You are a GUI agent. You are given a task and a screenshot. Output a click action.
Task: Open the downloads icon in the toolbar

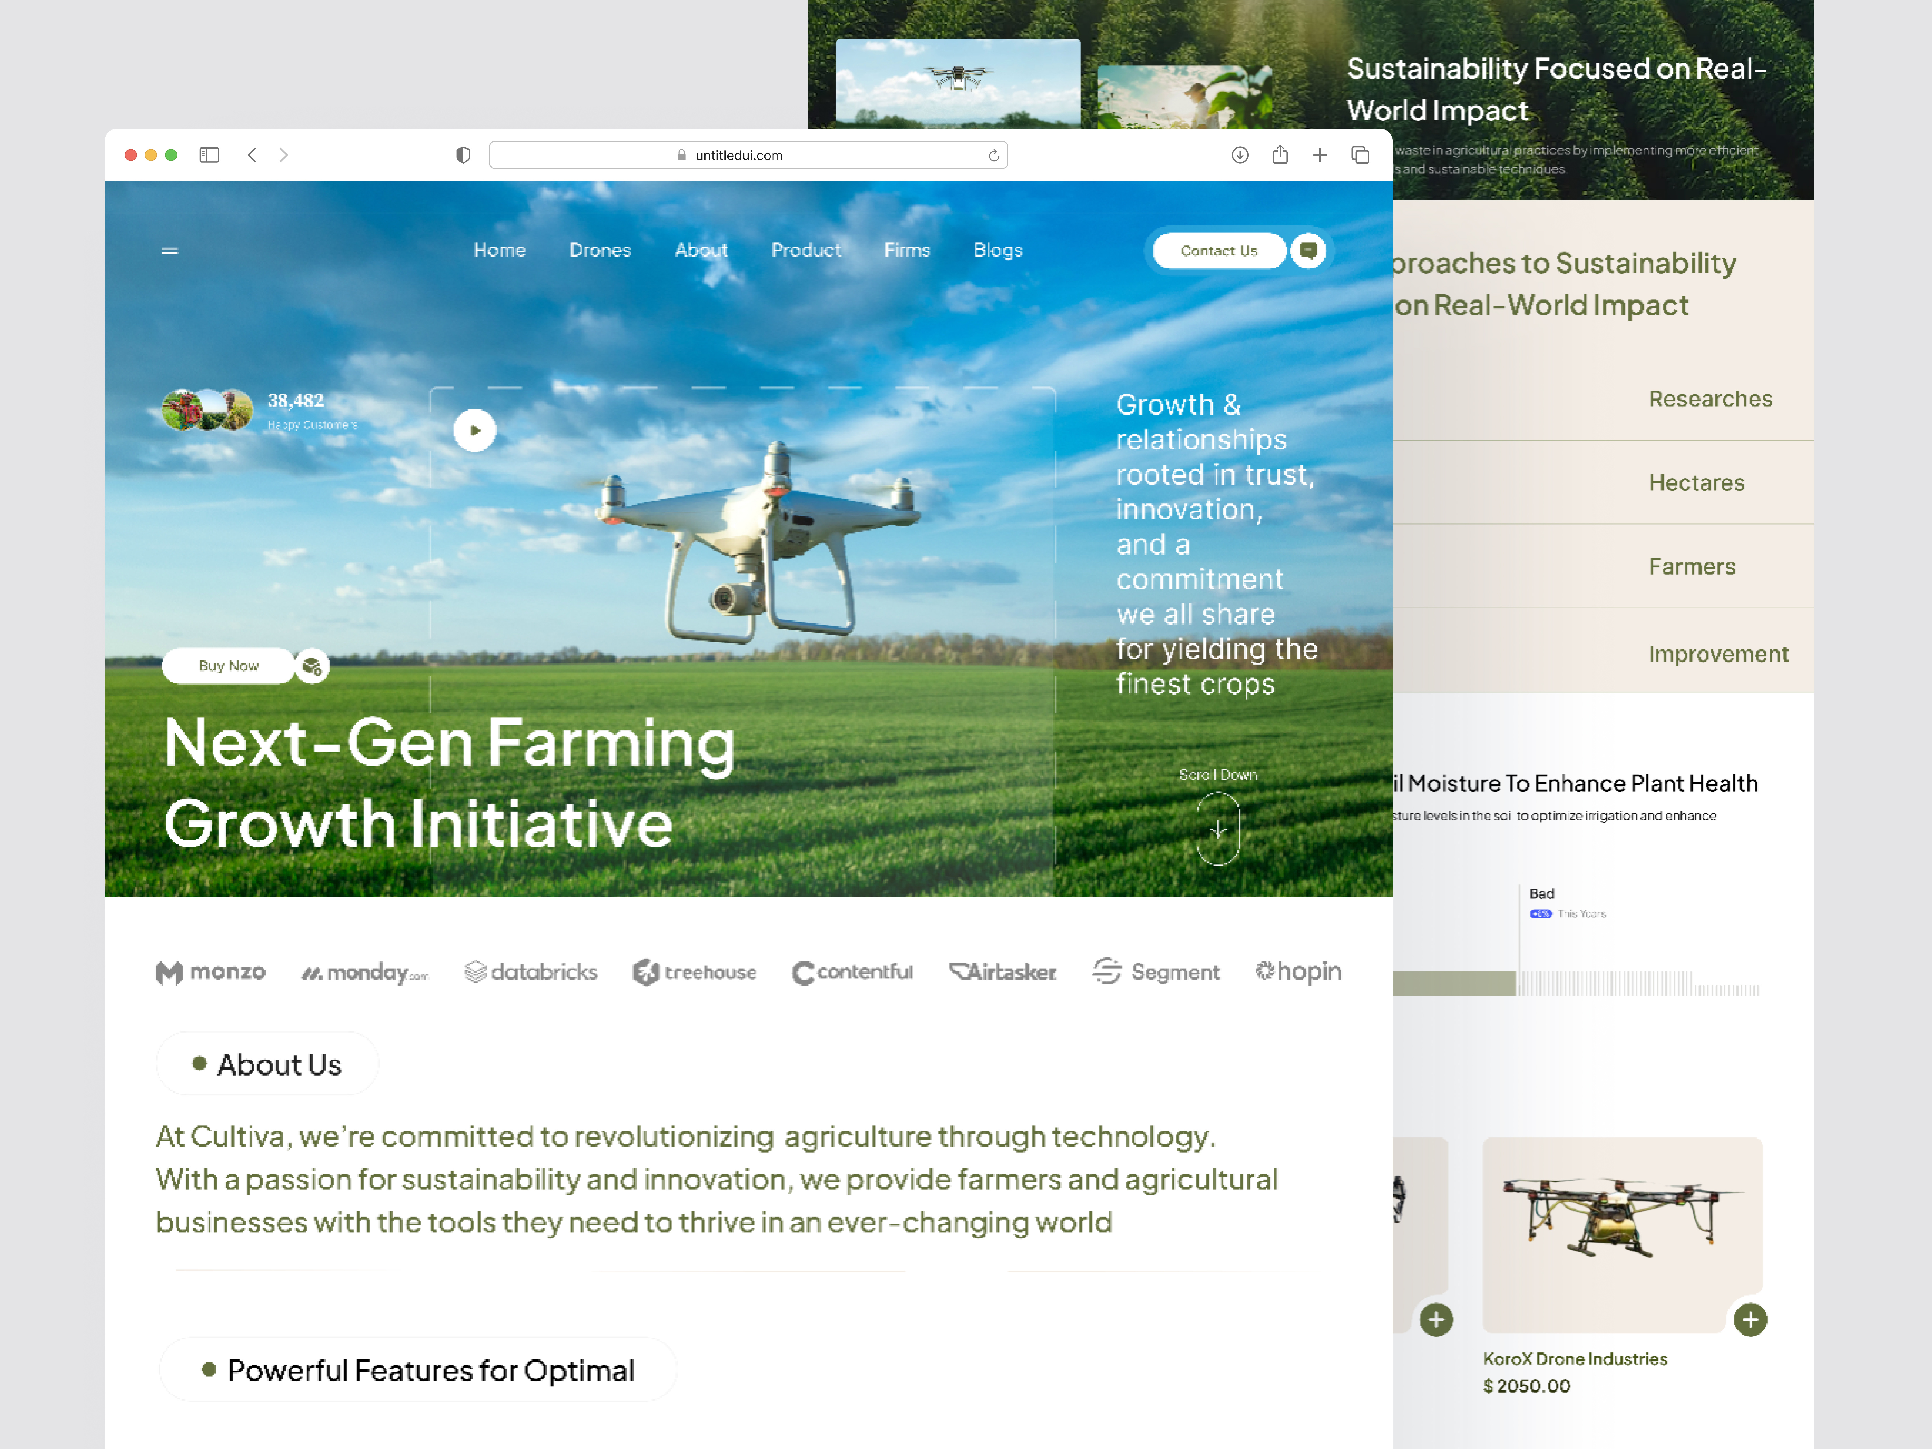[x=1239, y=155]
